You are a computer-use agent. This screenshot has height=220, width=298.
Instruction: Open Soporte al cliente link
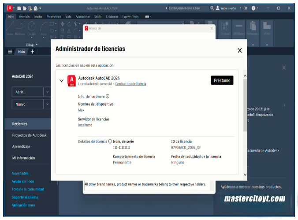tap(25, 197)
